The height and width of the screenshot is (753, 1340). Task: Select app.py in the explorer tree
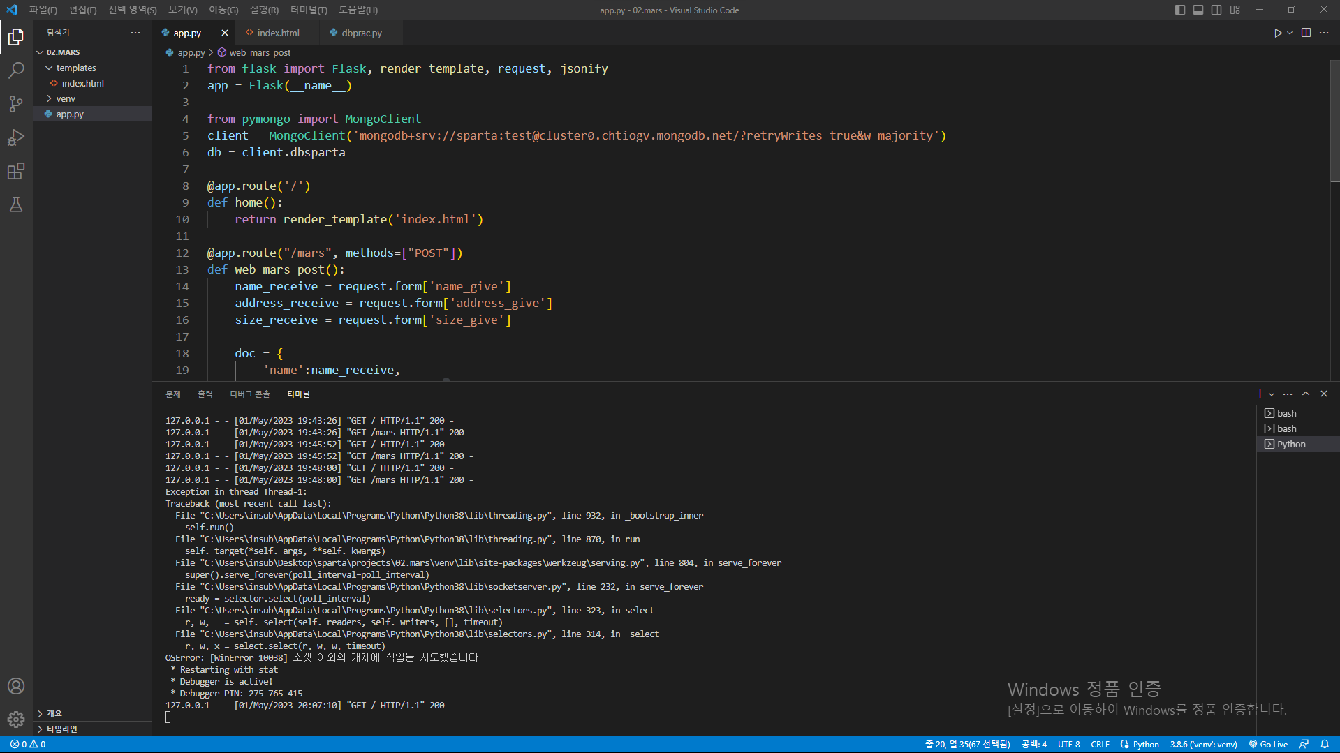pos(92,114)
